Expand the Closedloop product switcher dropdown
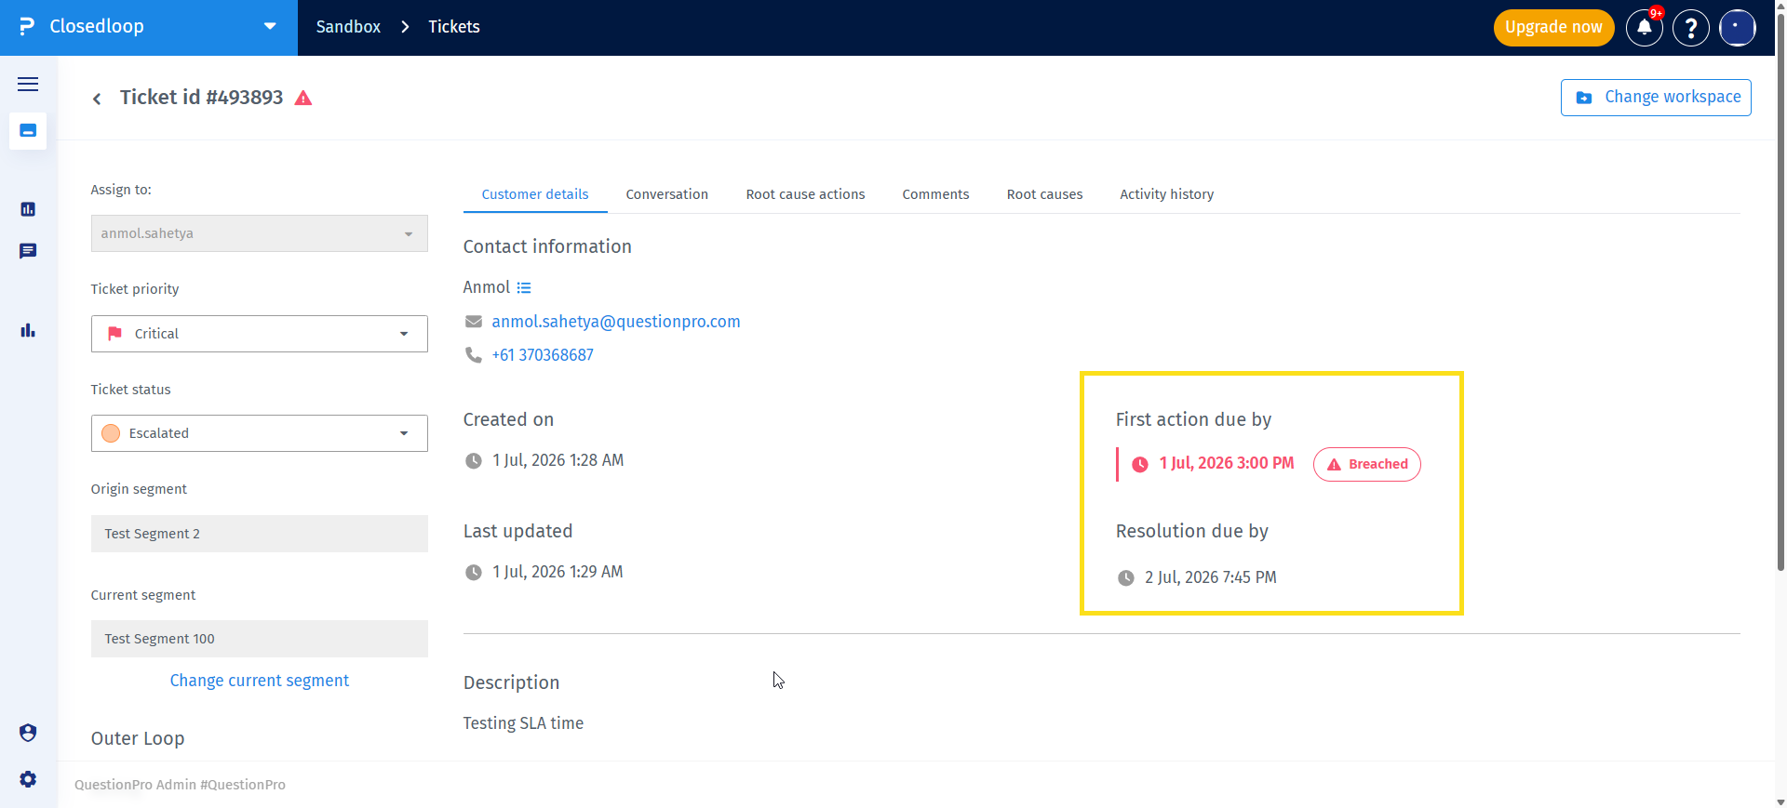 (x=270, y=26)
